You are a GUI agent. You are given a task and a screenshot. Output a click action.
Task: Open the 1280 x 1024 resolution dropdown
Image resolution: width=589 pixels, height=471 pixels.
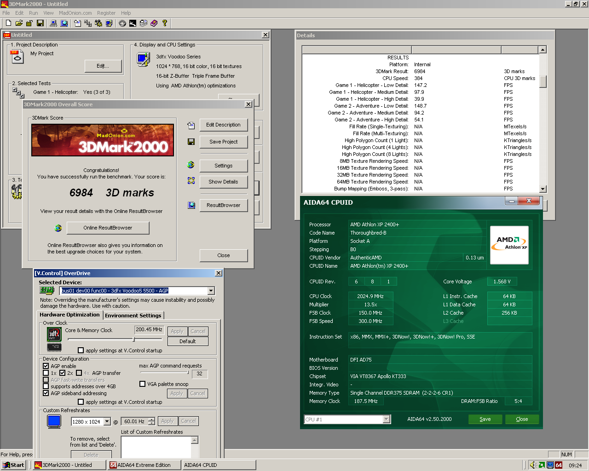[x=107, y=421]
